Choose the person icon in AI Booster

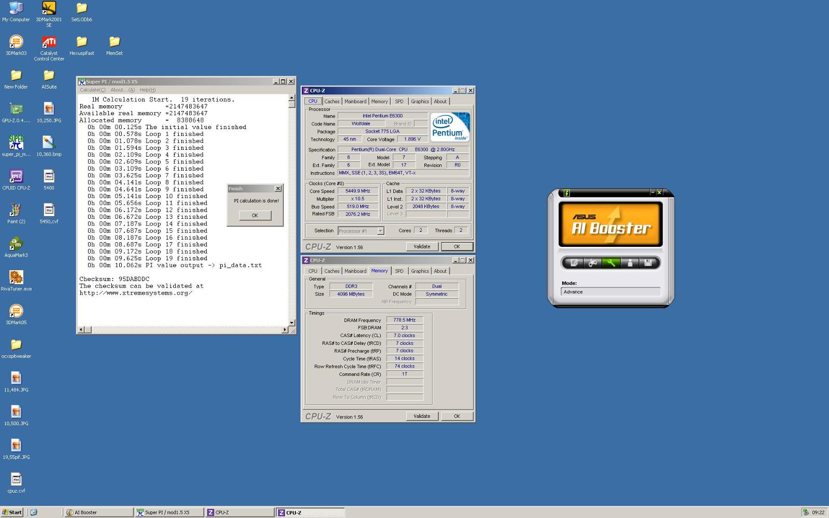pos(630,263)
